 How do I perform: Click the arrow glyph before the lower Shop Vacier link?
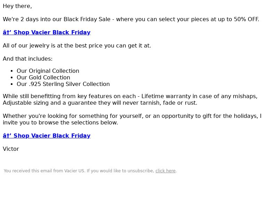tap(7, 136)
